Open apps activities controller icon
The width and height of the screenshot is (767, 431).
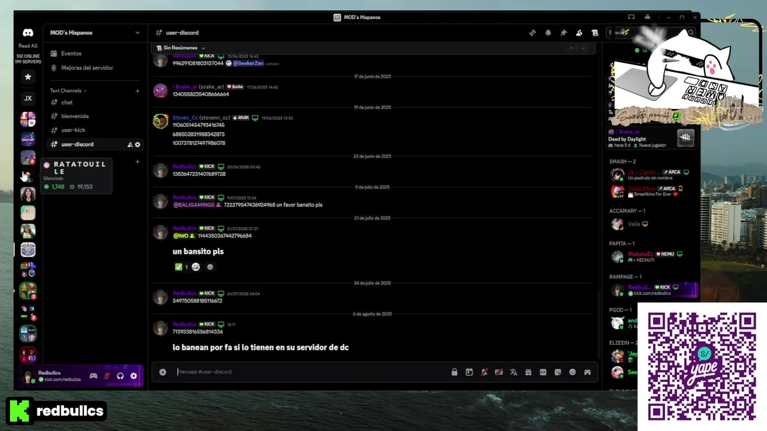pos(587,372)
